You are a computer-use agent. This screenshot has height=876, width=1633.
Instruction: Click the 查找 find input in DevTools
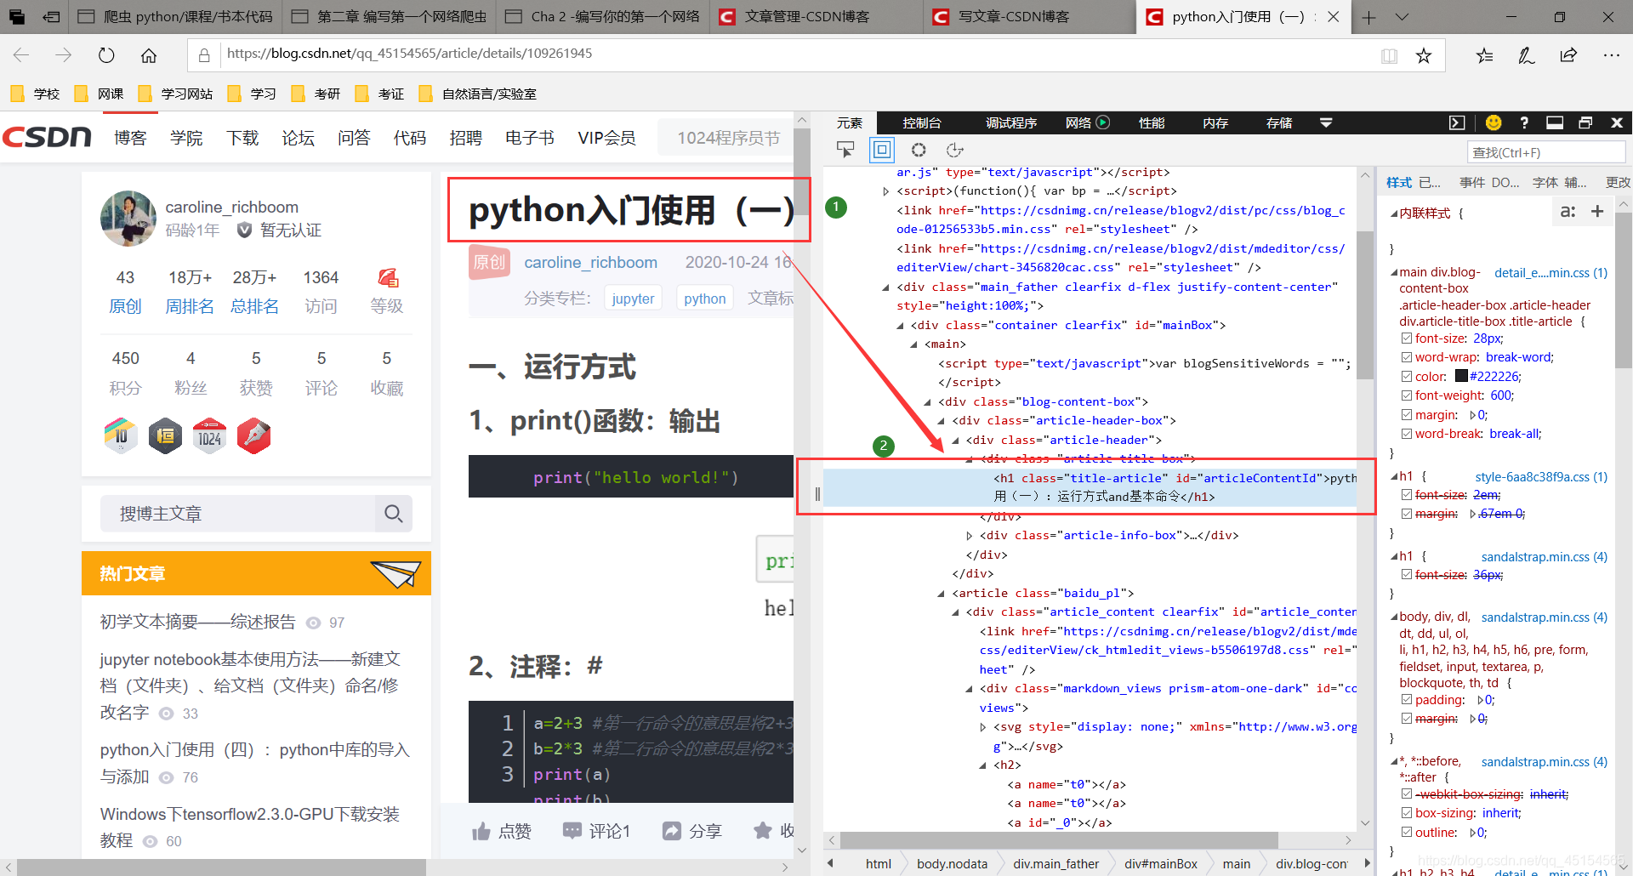tap(1545, 152)
